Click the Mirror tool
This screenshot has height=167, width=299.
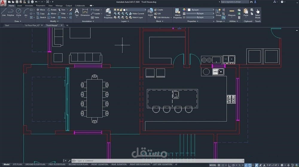tap(52, 14)
